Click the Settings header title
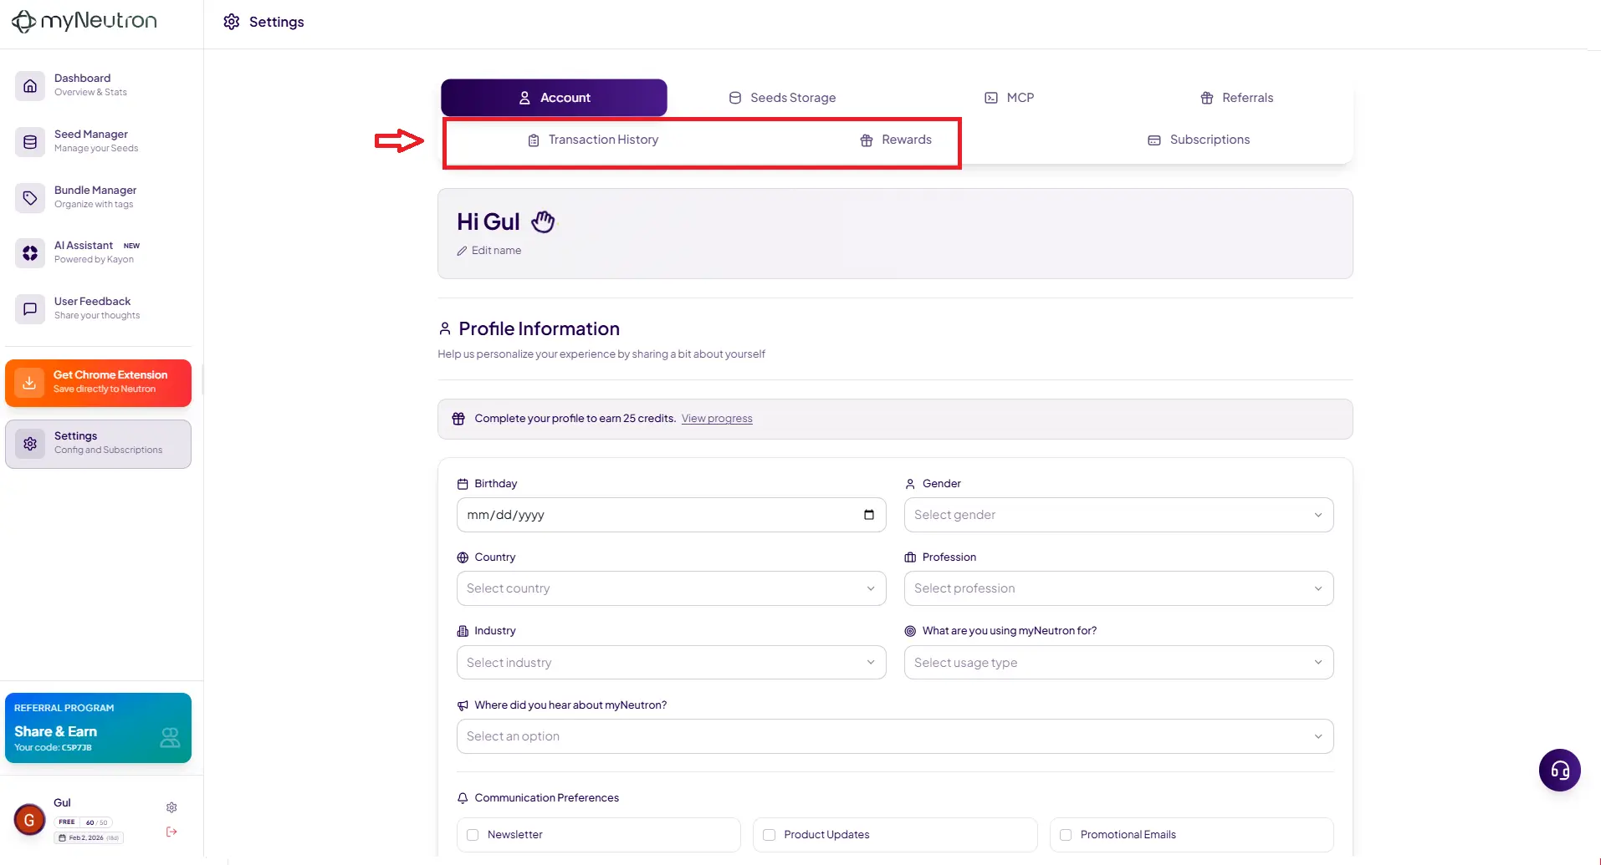 tap(276, 22)
